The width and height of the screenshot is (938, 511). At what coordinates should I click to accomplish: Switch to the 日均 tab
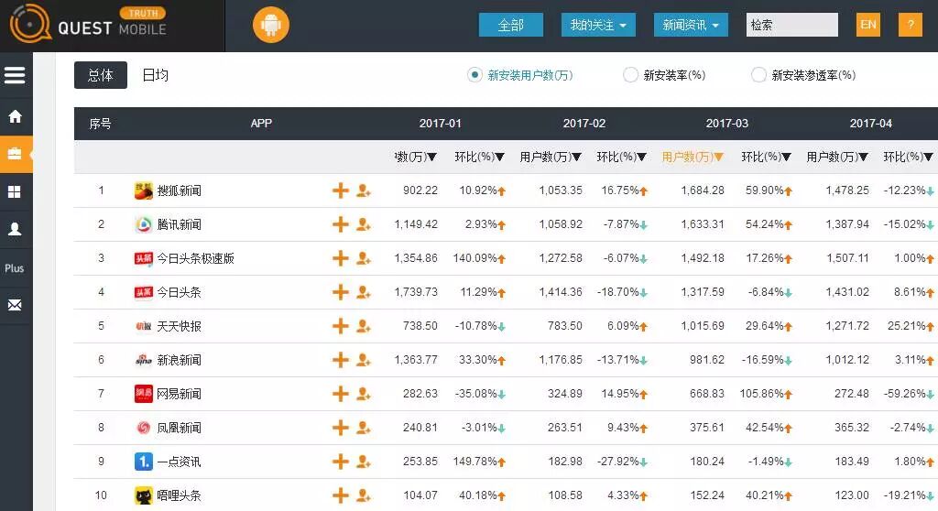pos(156,75)
